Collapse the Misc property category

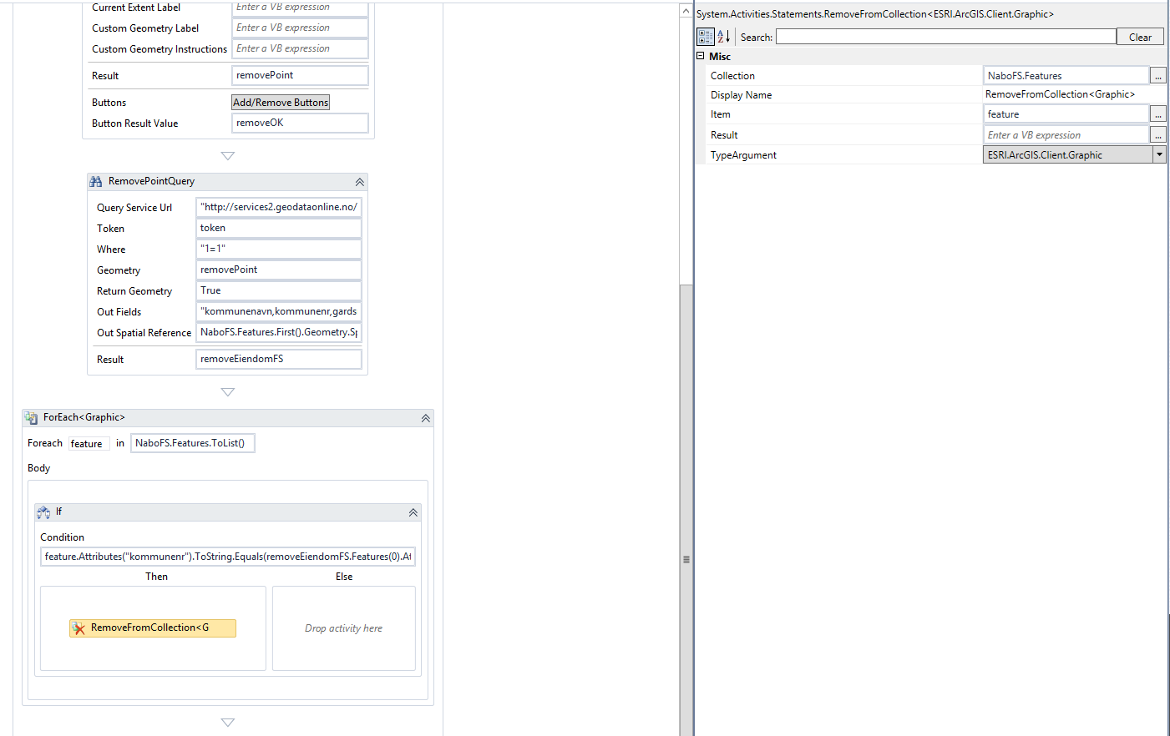pos(701,56)
